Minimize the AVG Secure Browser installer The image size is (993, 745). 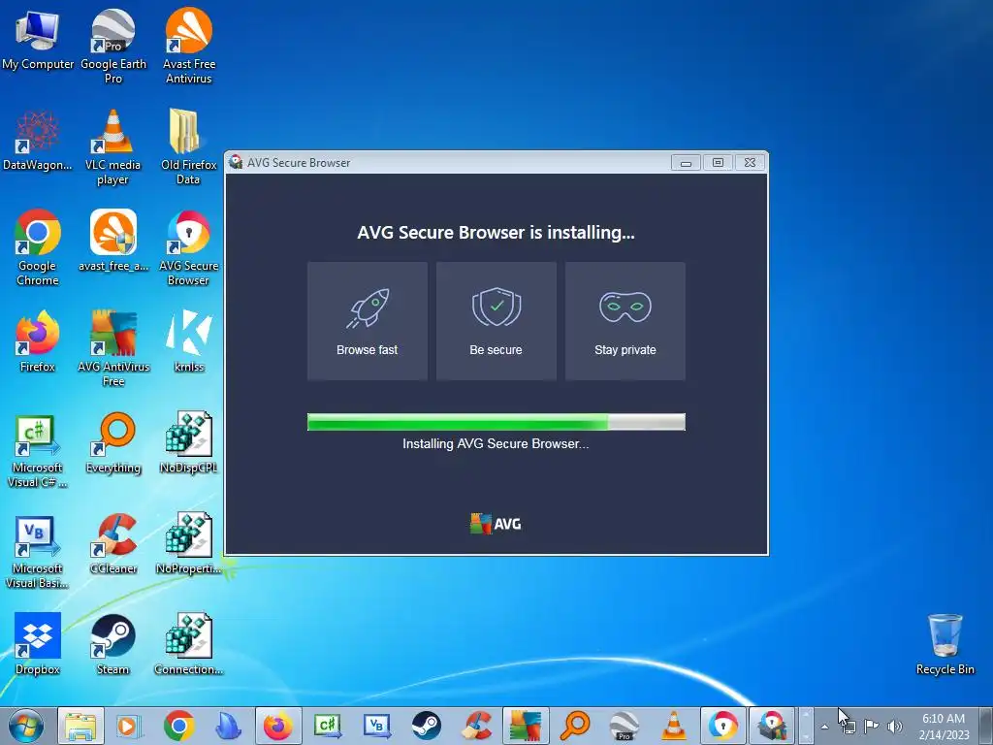[686, 163]
